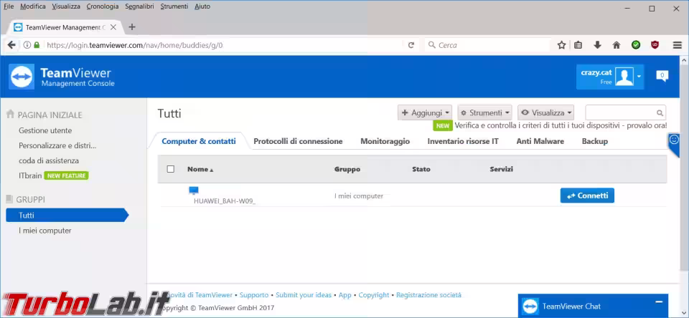Click I miei computer in Gruppo column

(x=359, y=196)
